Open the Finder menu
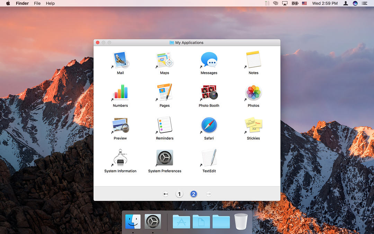 coord(22,3)
